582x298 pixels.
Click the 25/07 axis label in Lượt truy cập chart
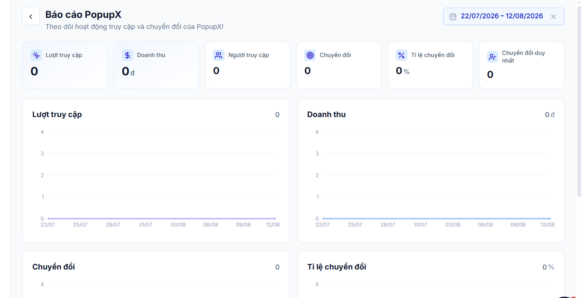click(80, 225)
